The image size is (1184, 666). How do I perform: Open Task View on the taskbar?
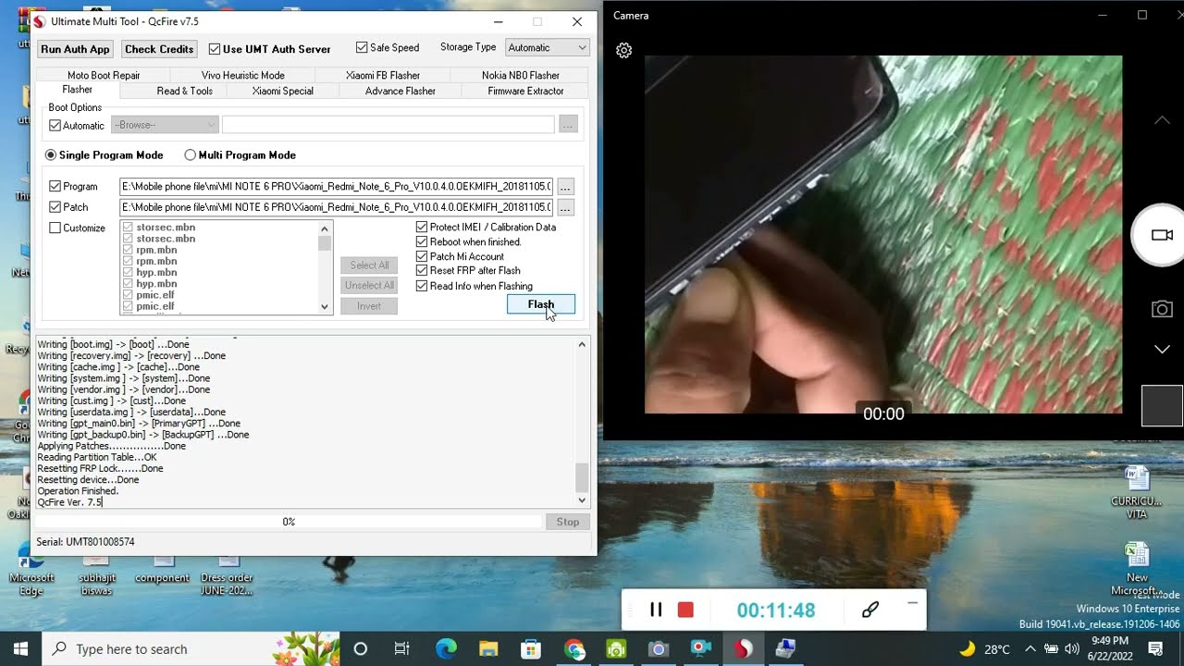tap(402, 648)
